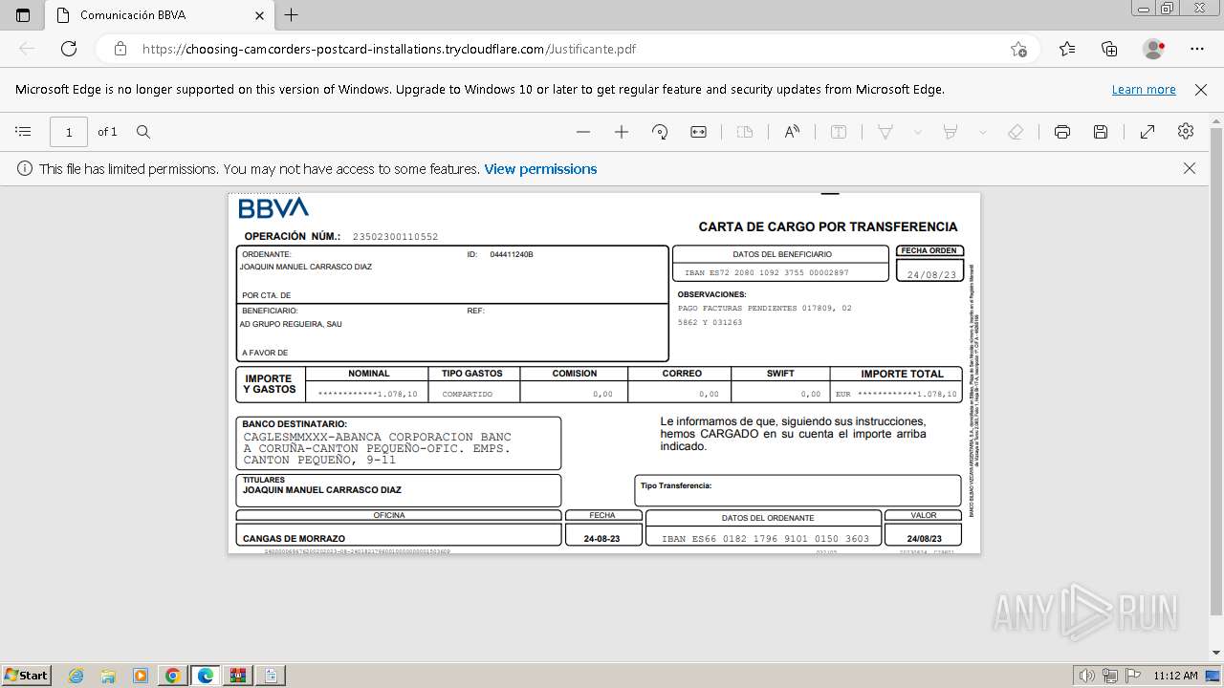Expand the Highlight color dropdown
1224x688 pixels.
tap(983, 132)
